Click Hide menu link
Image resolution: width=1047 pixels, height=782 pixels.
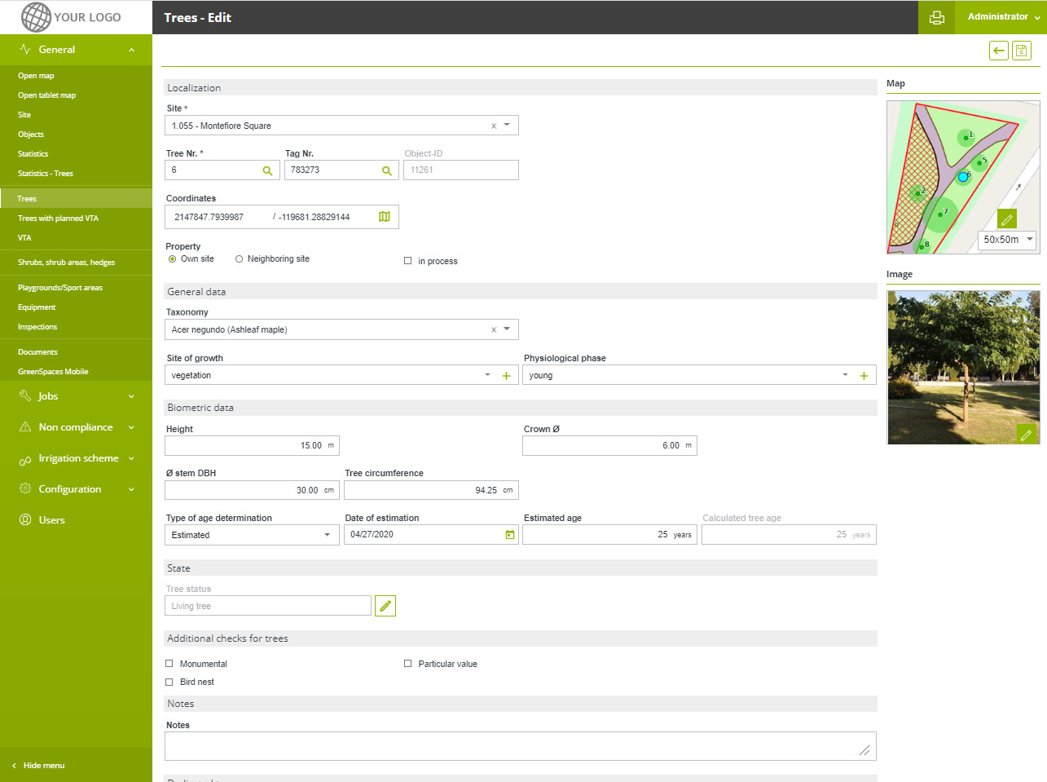[x=43, y=766]
